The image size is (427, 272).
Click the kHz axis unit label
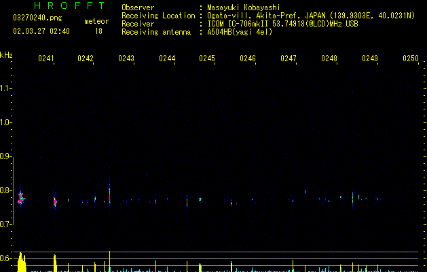(6, 55)
